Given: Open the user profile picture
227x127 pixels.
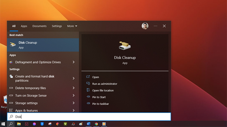Looking at the screenshot, I should [x=145, y=26].
